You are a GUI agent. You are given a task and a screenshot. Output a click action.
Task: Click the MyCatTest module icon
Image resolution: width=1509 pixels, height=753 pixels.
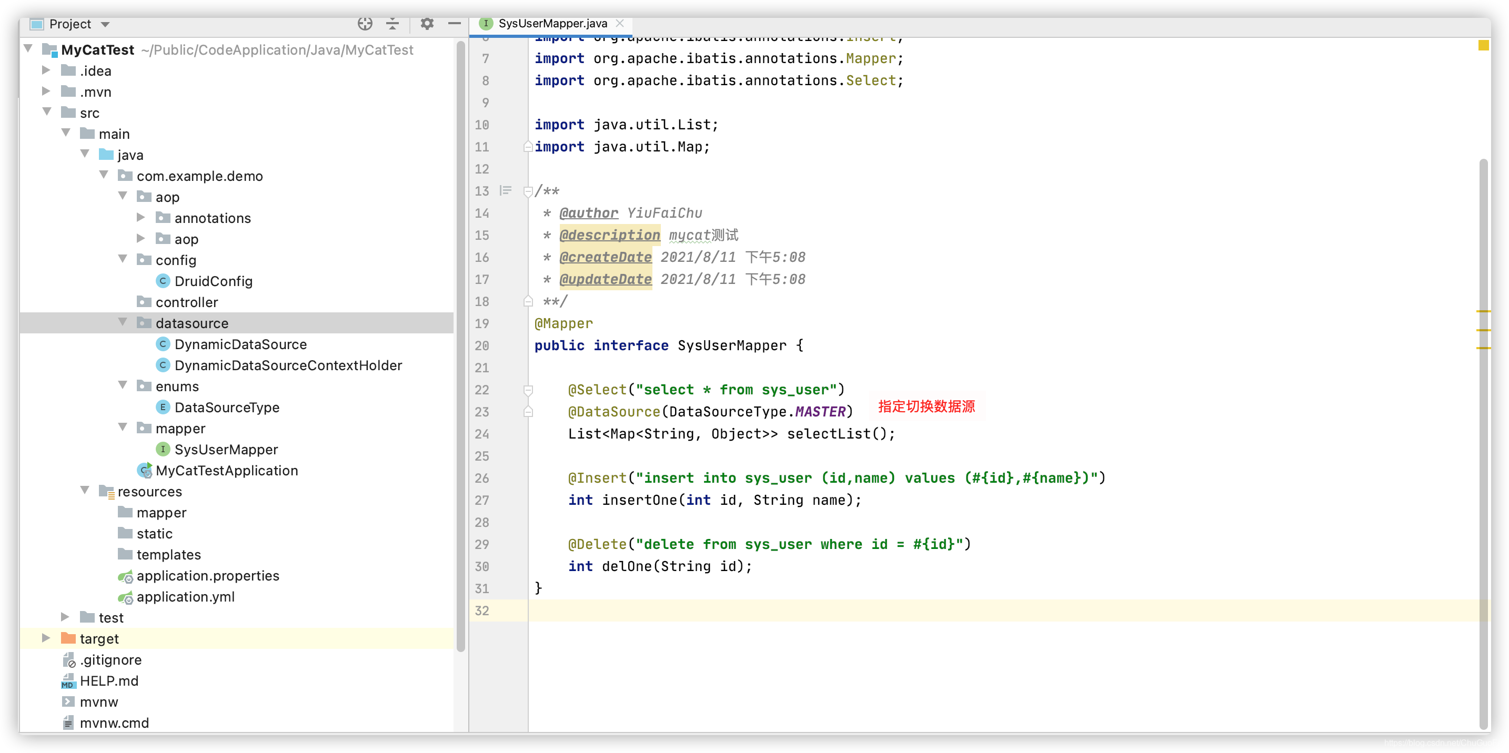(50, 50)
